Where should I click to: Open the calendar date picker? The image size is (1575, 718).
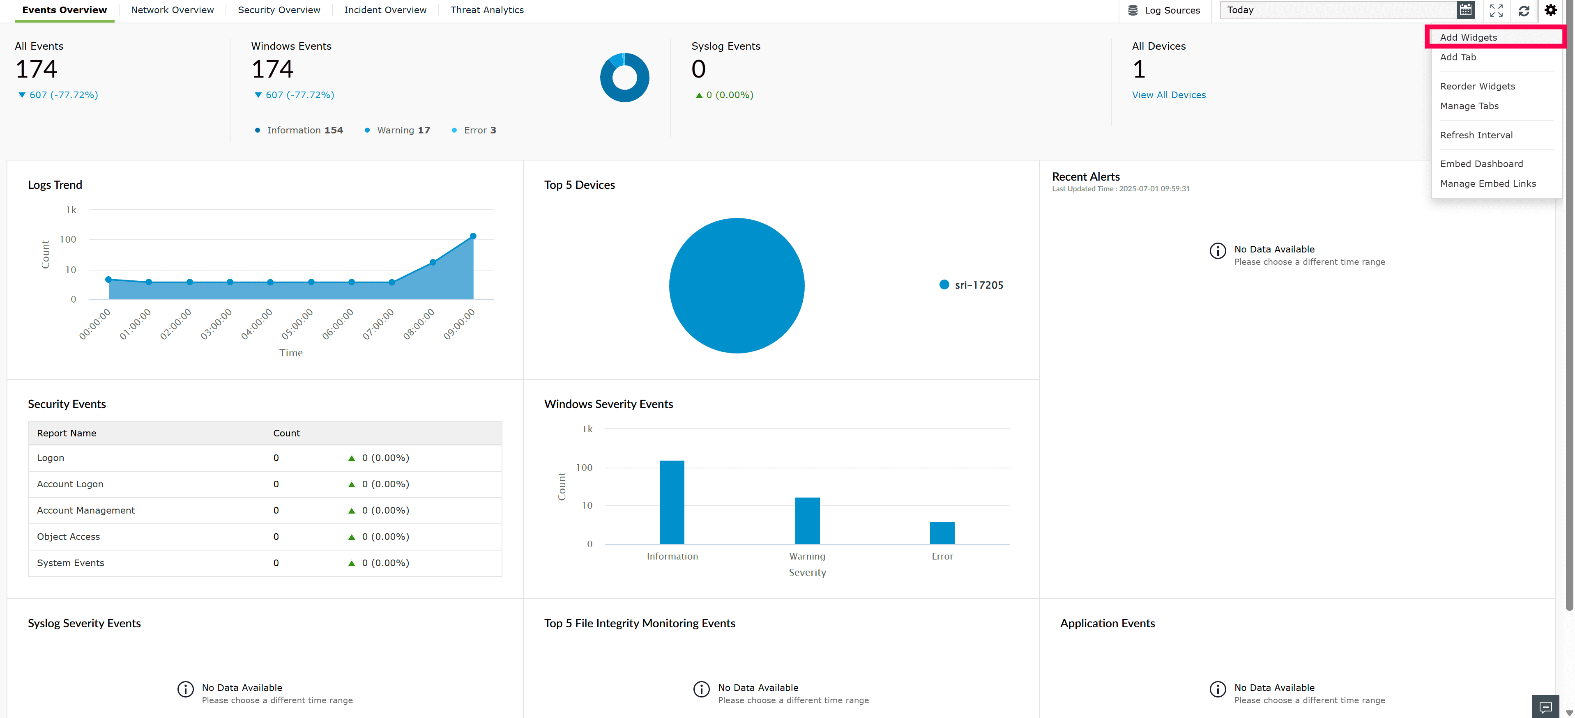coord(1465,10)
